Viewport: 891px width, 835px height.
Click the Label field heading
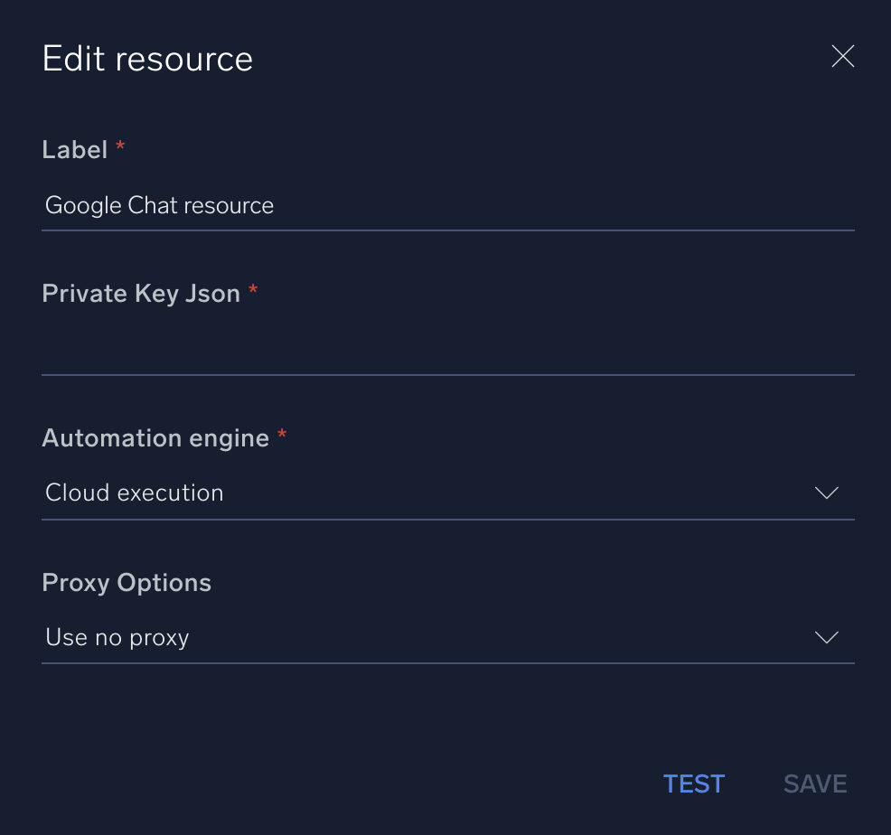[72, 149]
